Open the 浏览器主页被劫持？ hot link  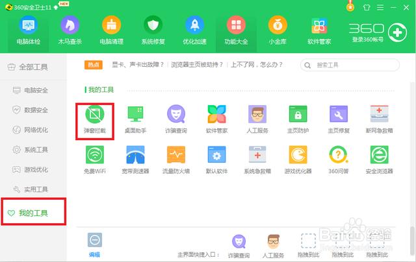tap(197, 65)
